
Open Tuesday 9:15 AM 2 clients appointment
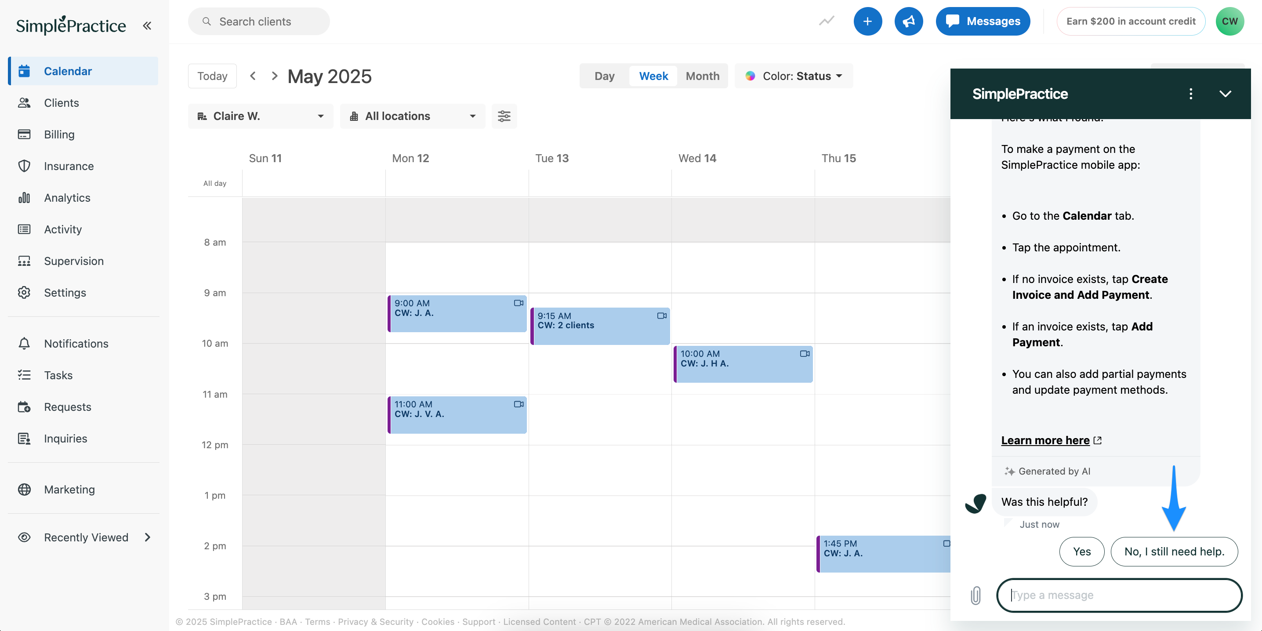pos(600,326)
